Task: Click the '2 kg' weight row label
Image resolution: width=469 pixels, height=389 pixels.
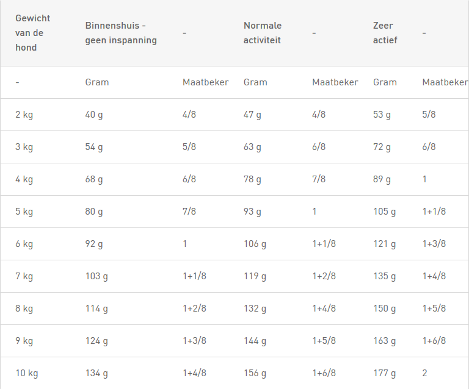Action: pos(24,115)
